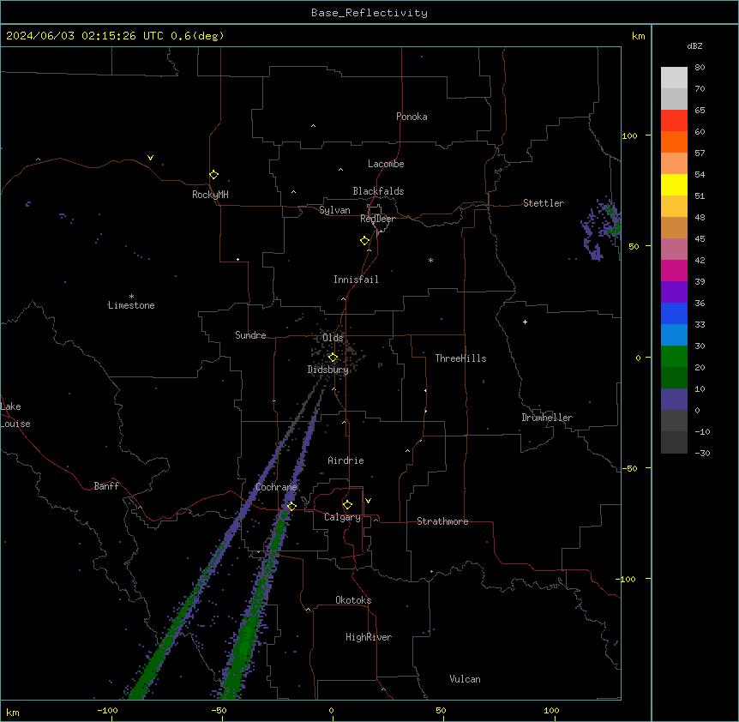Click the Cochrane label
Screen dimensions: 739x722
coord(276,487)
